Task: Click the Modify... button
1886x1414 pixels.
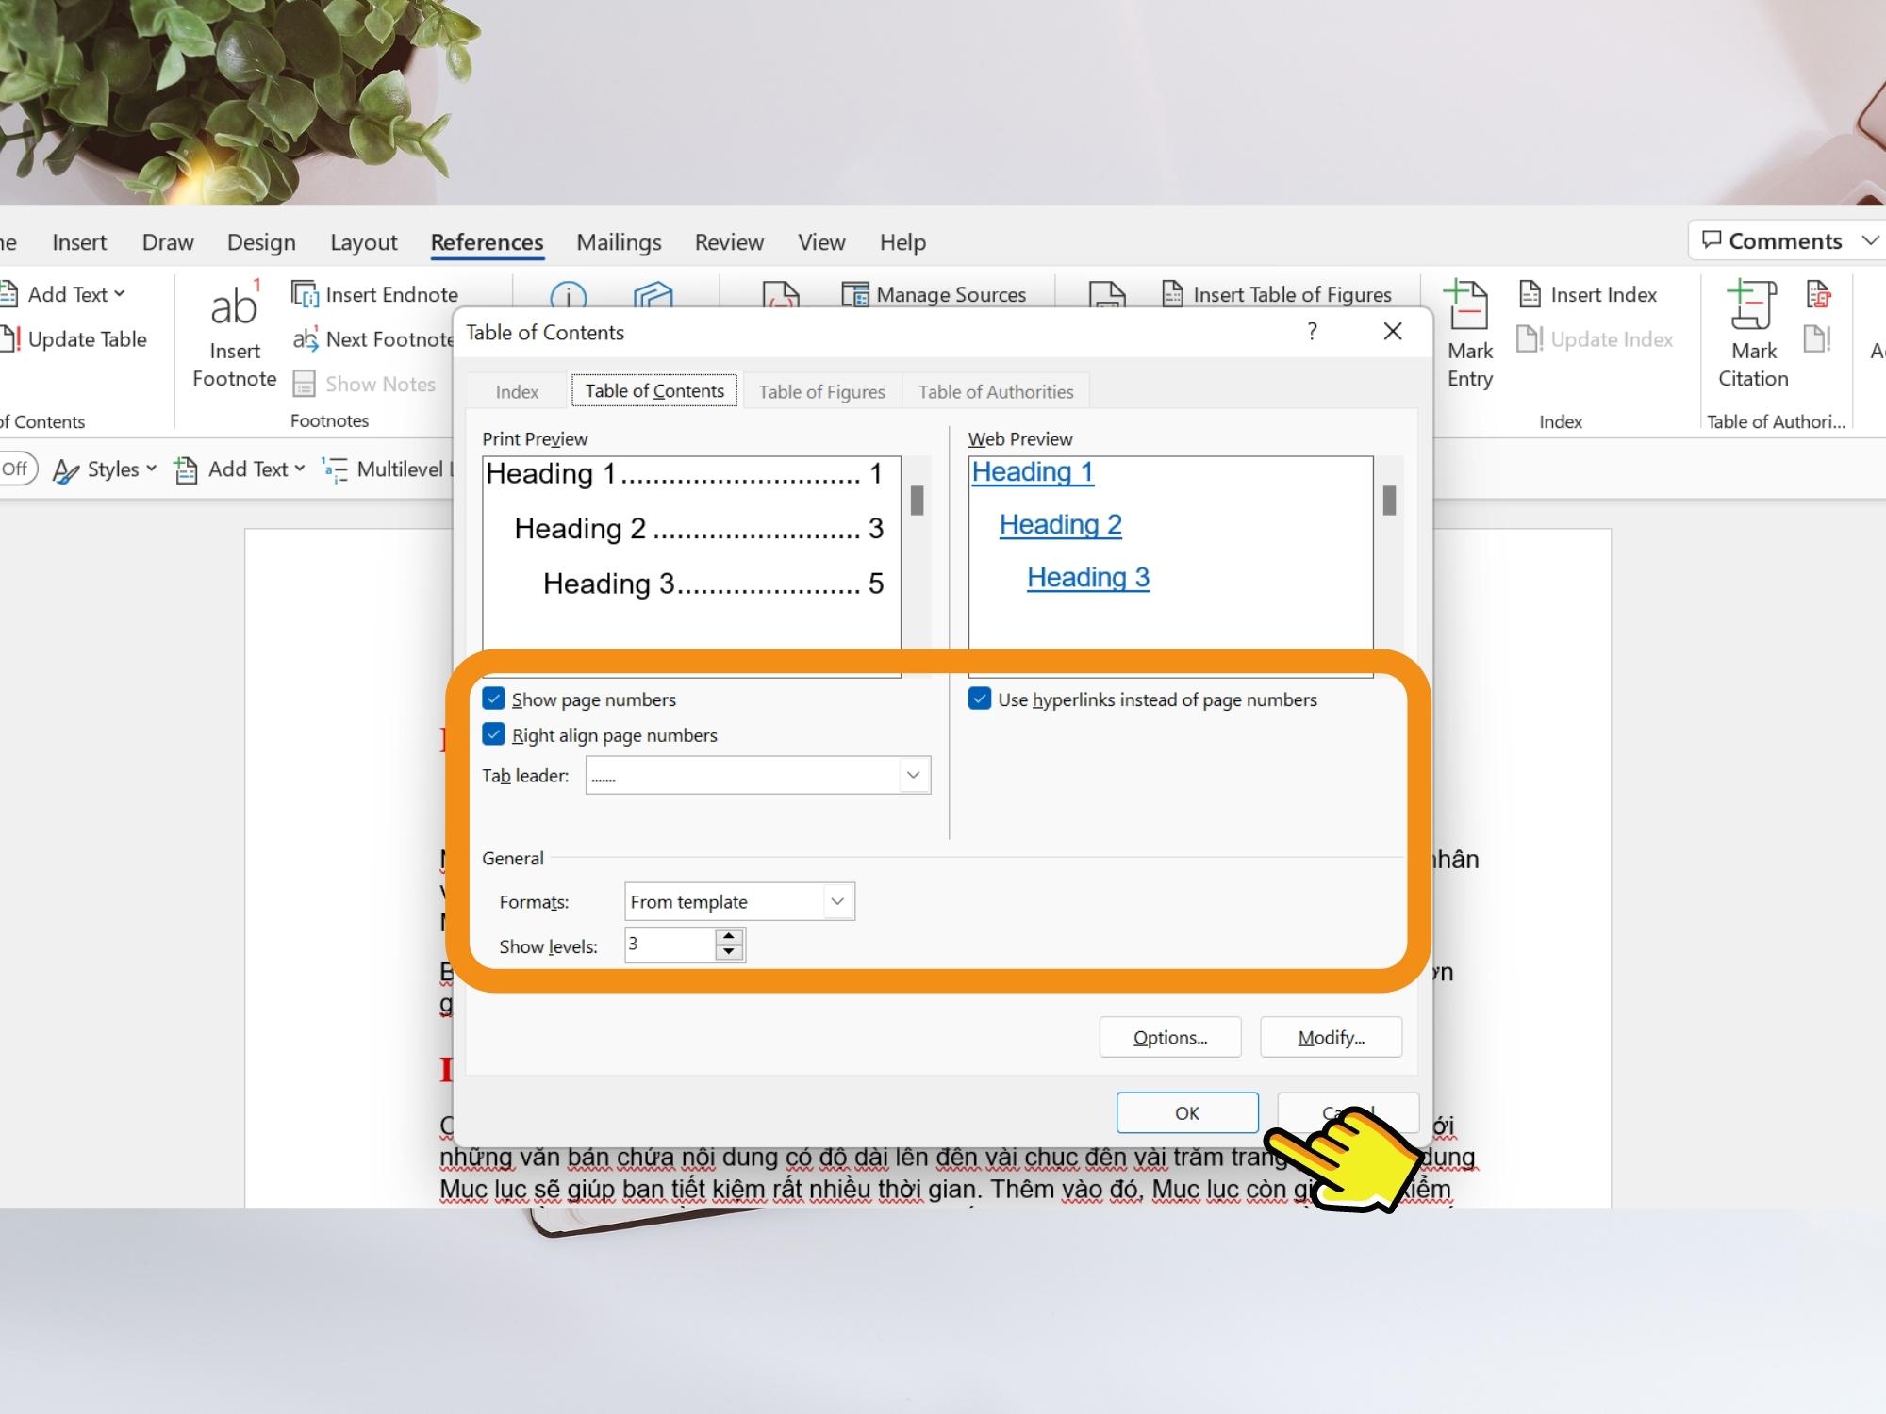Action: pyautogui.click(x=1331, y=1037)
